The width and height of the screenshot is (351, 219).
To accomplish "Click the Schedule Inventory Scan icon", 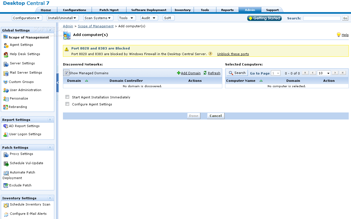I will pos(6,205).
